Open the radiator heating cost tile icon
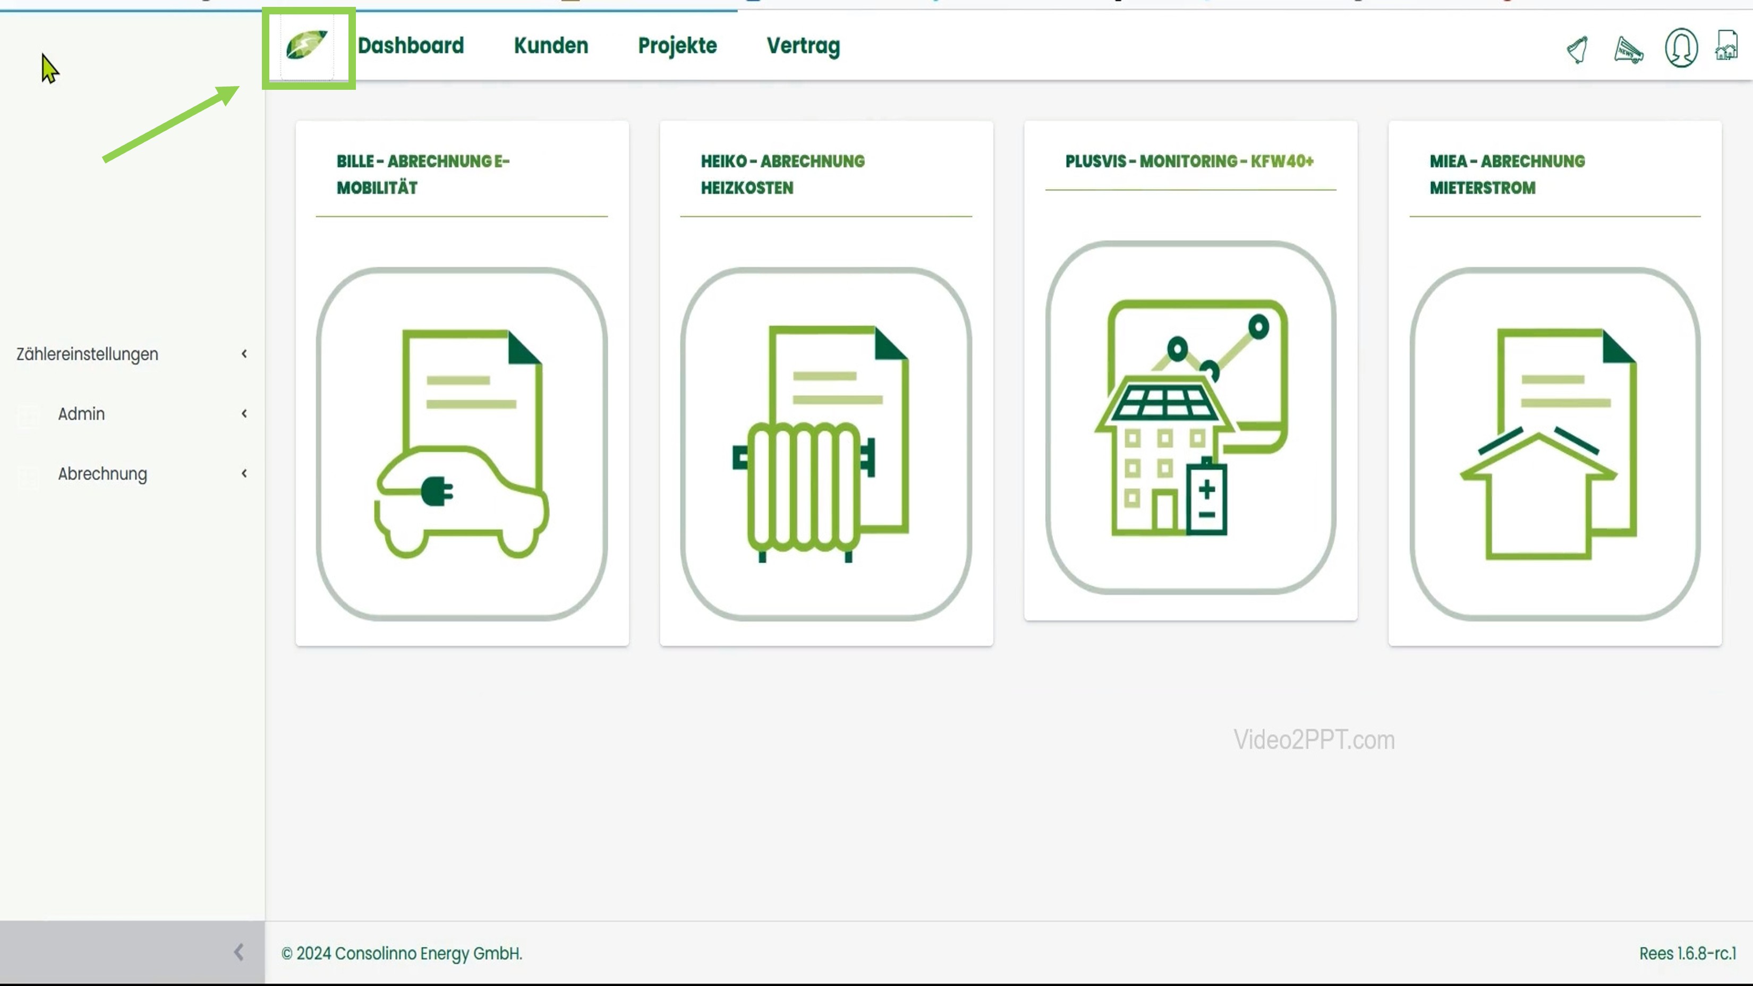 coord(826,443)
